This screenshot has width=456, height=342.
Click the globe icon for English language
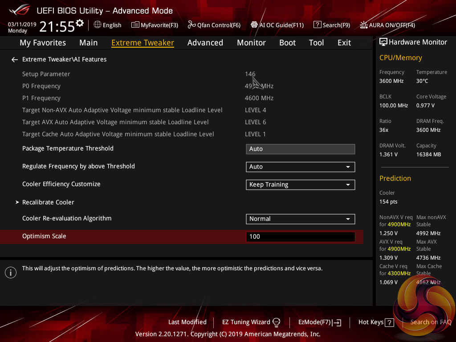98,25
